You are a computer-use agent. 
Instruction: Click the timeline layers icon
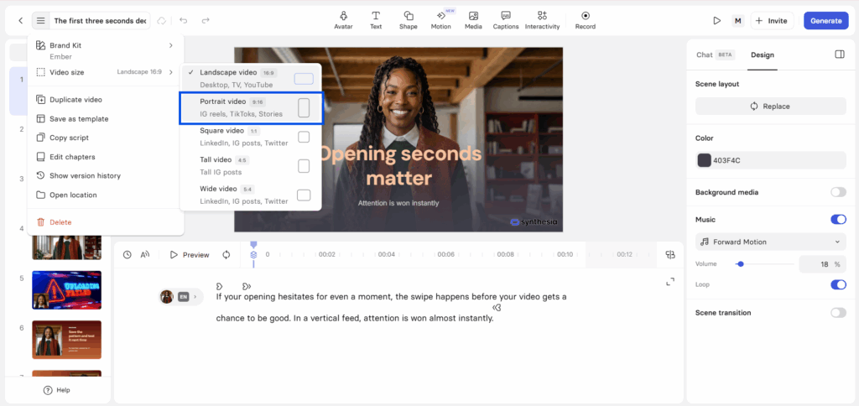tap(253, 255)
